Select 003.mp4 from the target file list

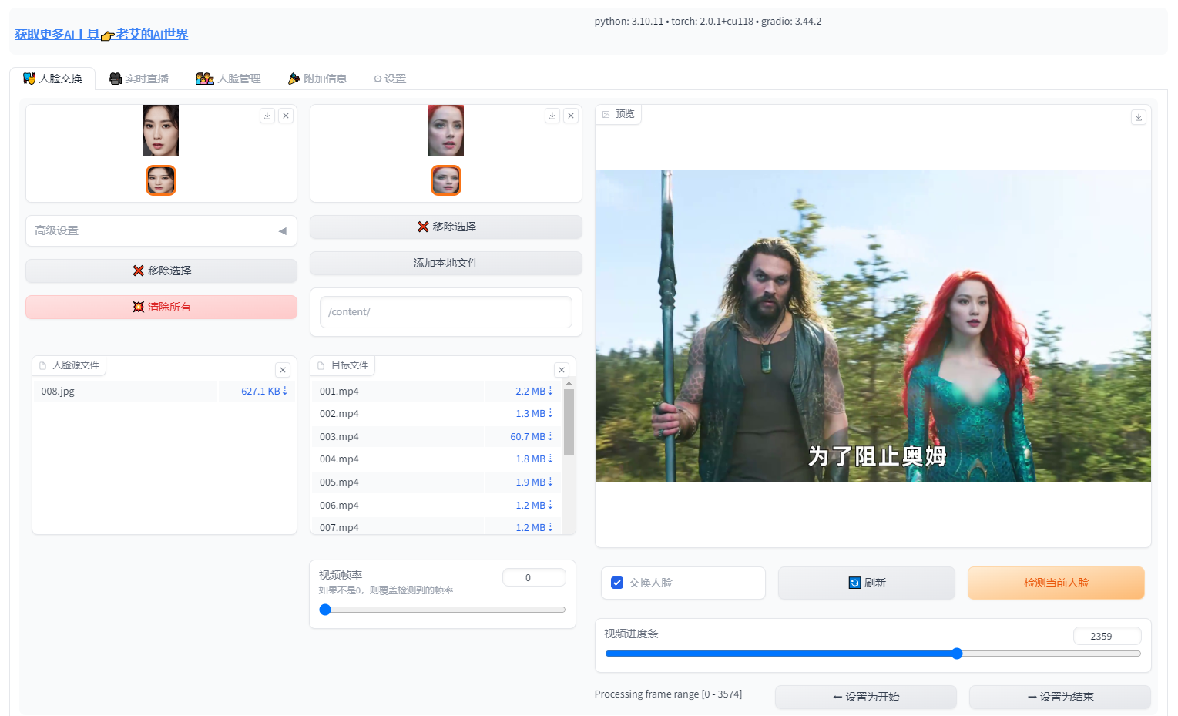tap(339, 436)
